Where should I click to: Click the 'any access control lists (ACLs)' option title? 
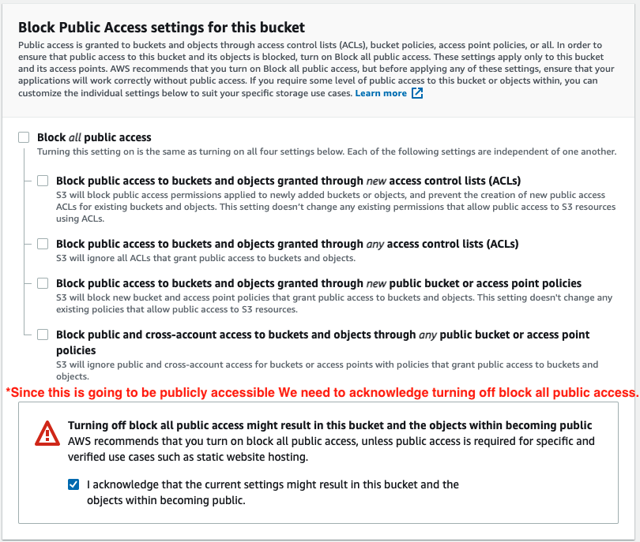(x=287, y=244)
